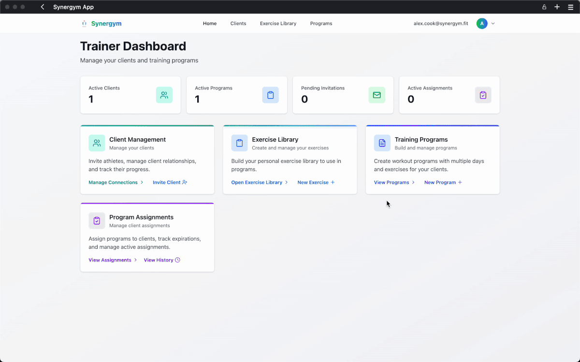
Task: Click the View History clock link
Action: coord(161,260)
